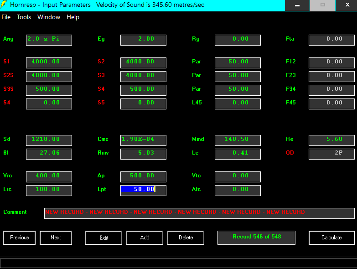
Task: Select the Mmd input field
Action: pos(238,140)
